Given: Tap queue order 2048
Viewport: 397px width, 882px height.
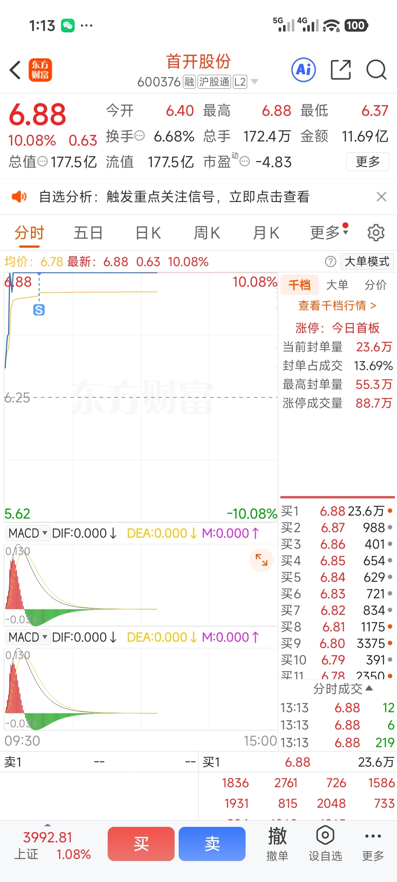Looking at the screenshot, I should tap(331, 803).
